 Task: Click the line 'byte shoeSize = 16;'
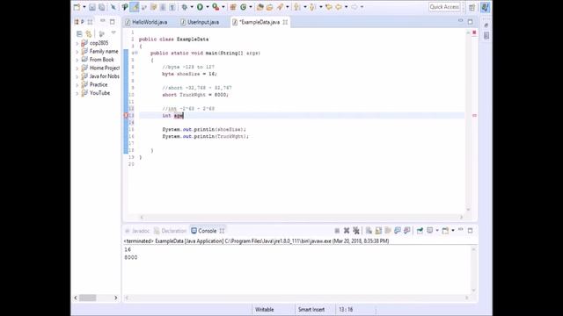[190, 74]
